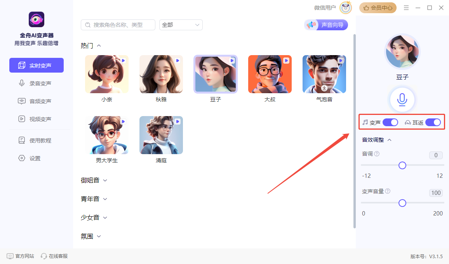Image resolution: width=449 pixels, height=264 pixels.
Task: Select the 豆子 voice avatar in the list
Action: (215, 74)
